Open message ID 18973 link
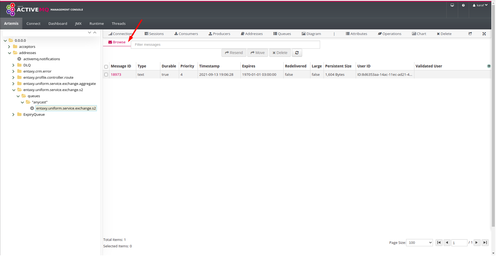This screenshot has width=496, height=257. (116, 74)
